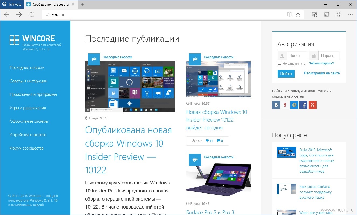Screen dimensions: 357x215
Task: Open the Windows 10 Start menu thumbnail
Action: coord(130,87)
